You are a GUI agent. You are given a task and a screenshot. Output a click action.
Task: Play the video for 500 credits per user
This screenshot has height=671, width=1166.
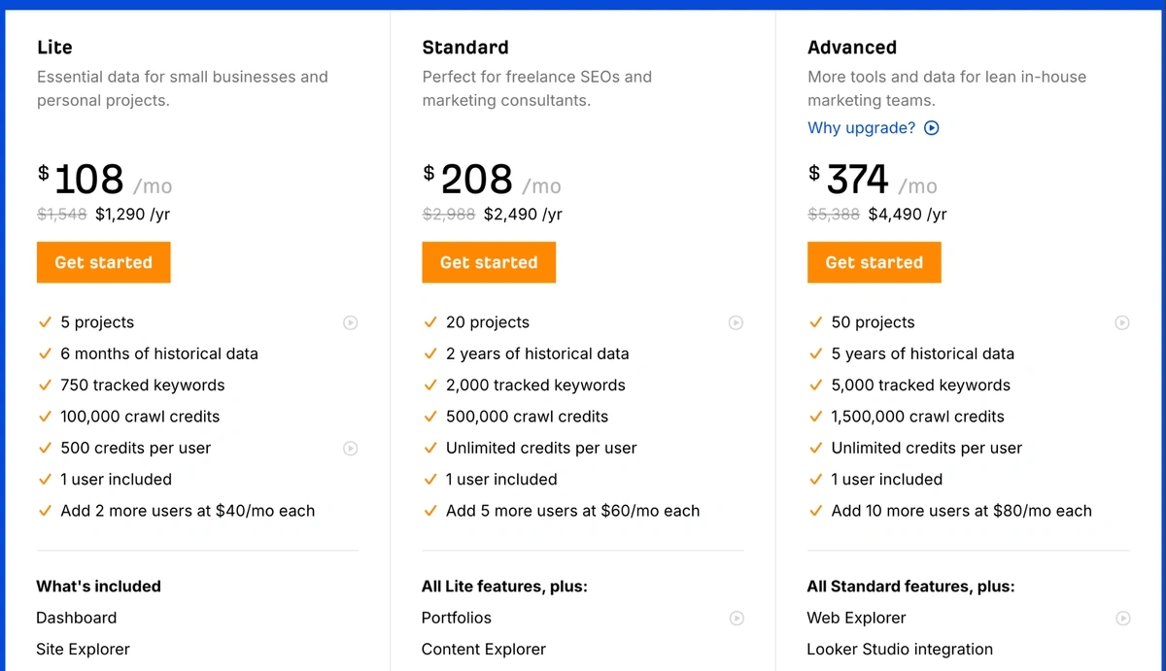(351, 449)
